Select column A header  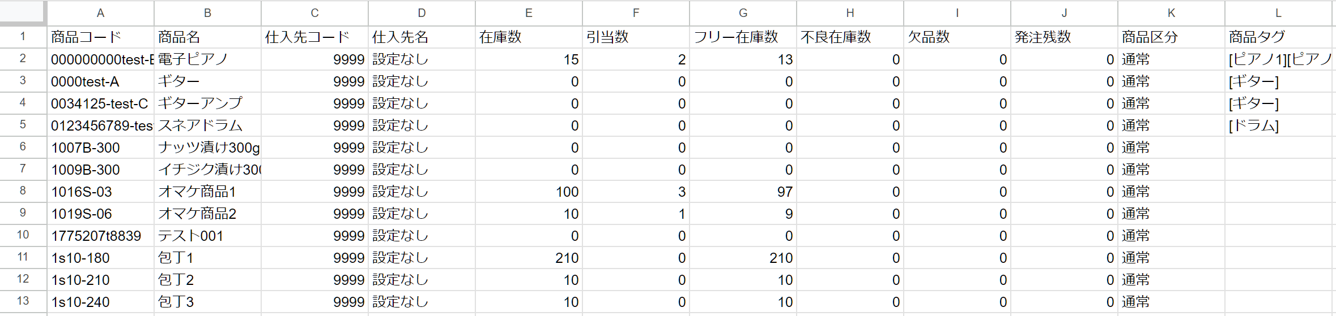click(100, 13)
